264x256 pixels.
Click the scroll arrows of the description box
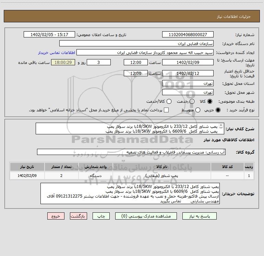click(x=221, y=126)
